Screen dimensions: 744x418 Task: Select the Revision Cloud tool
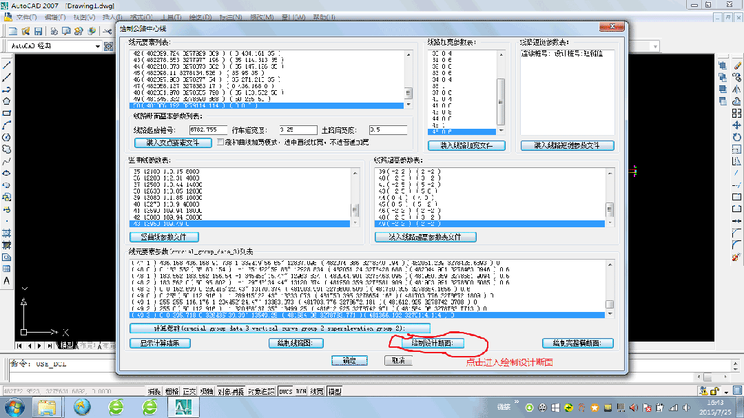[x=7, y=149]
